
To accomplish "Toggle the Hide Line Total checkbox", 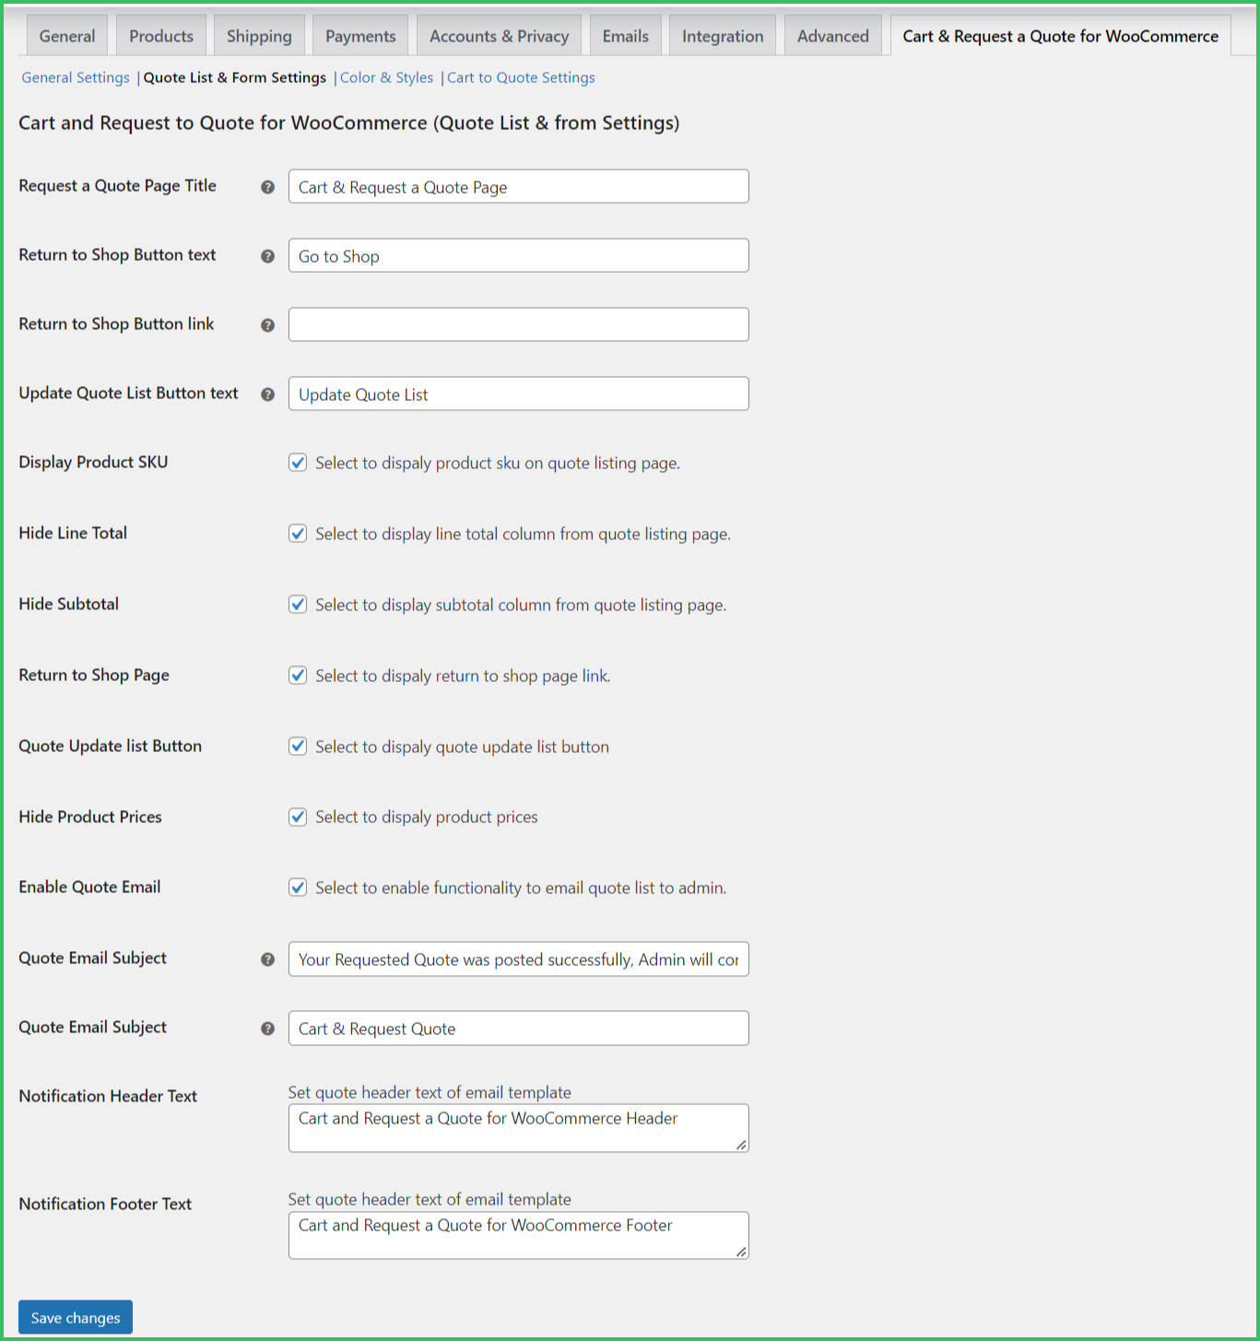I will coord(298,534).
